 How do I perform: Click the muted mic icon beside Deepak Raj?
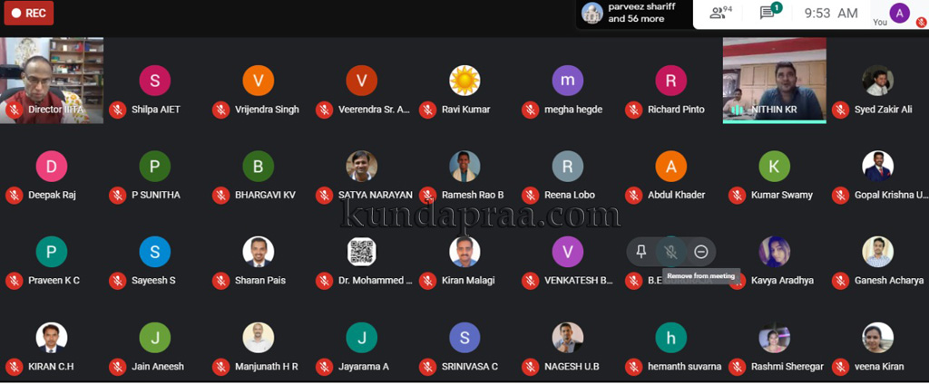tap(14, 195)
